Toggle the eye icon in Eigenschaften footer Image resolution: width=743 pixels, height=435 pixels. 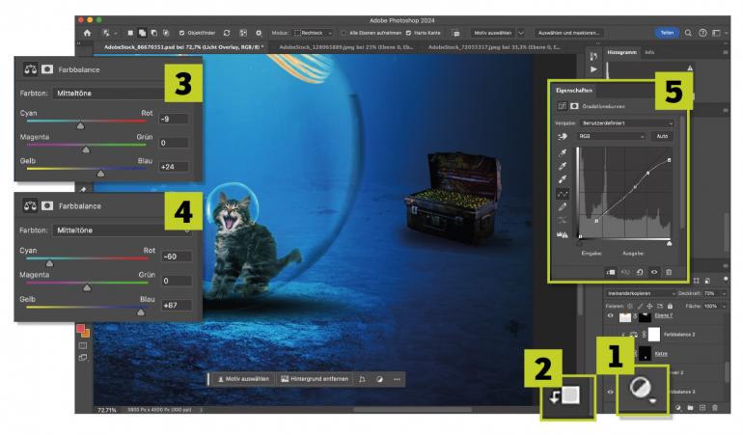click(x=654, y=272)
